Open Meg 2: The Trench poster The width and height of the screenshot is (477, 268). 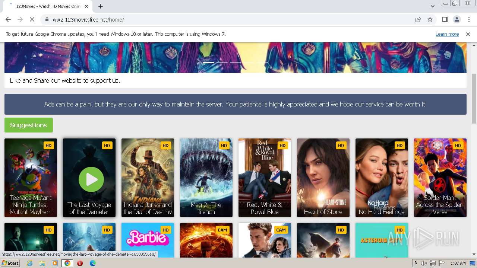pos(206,178)
